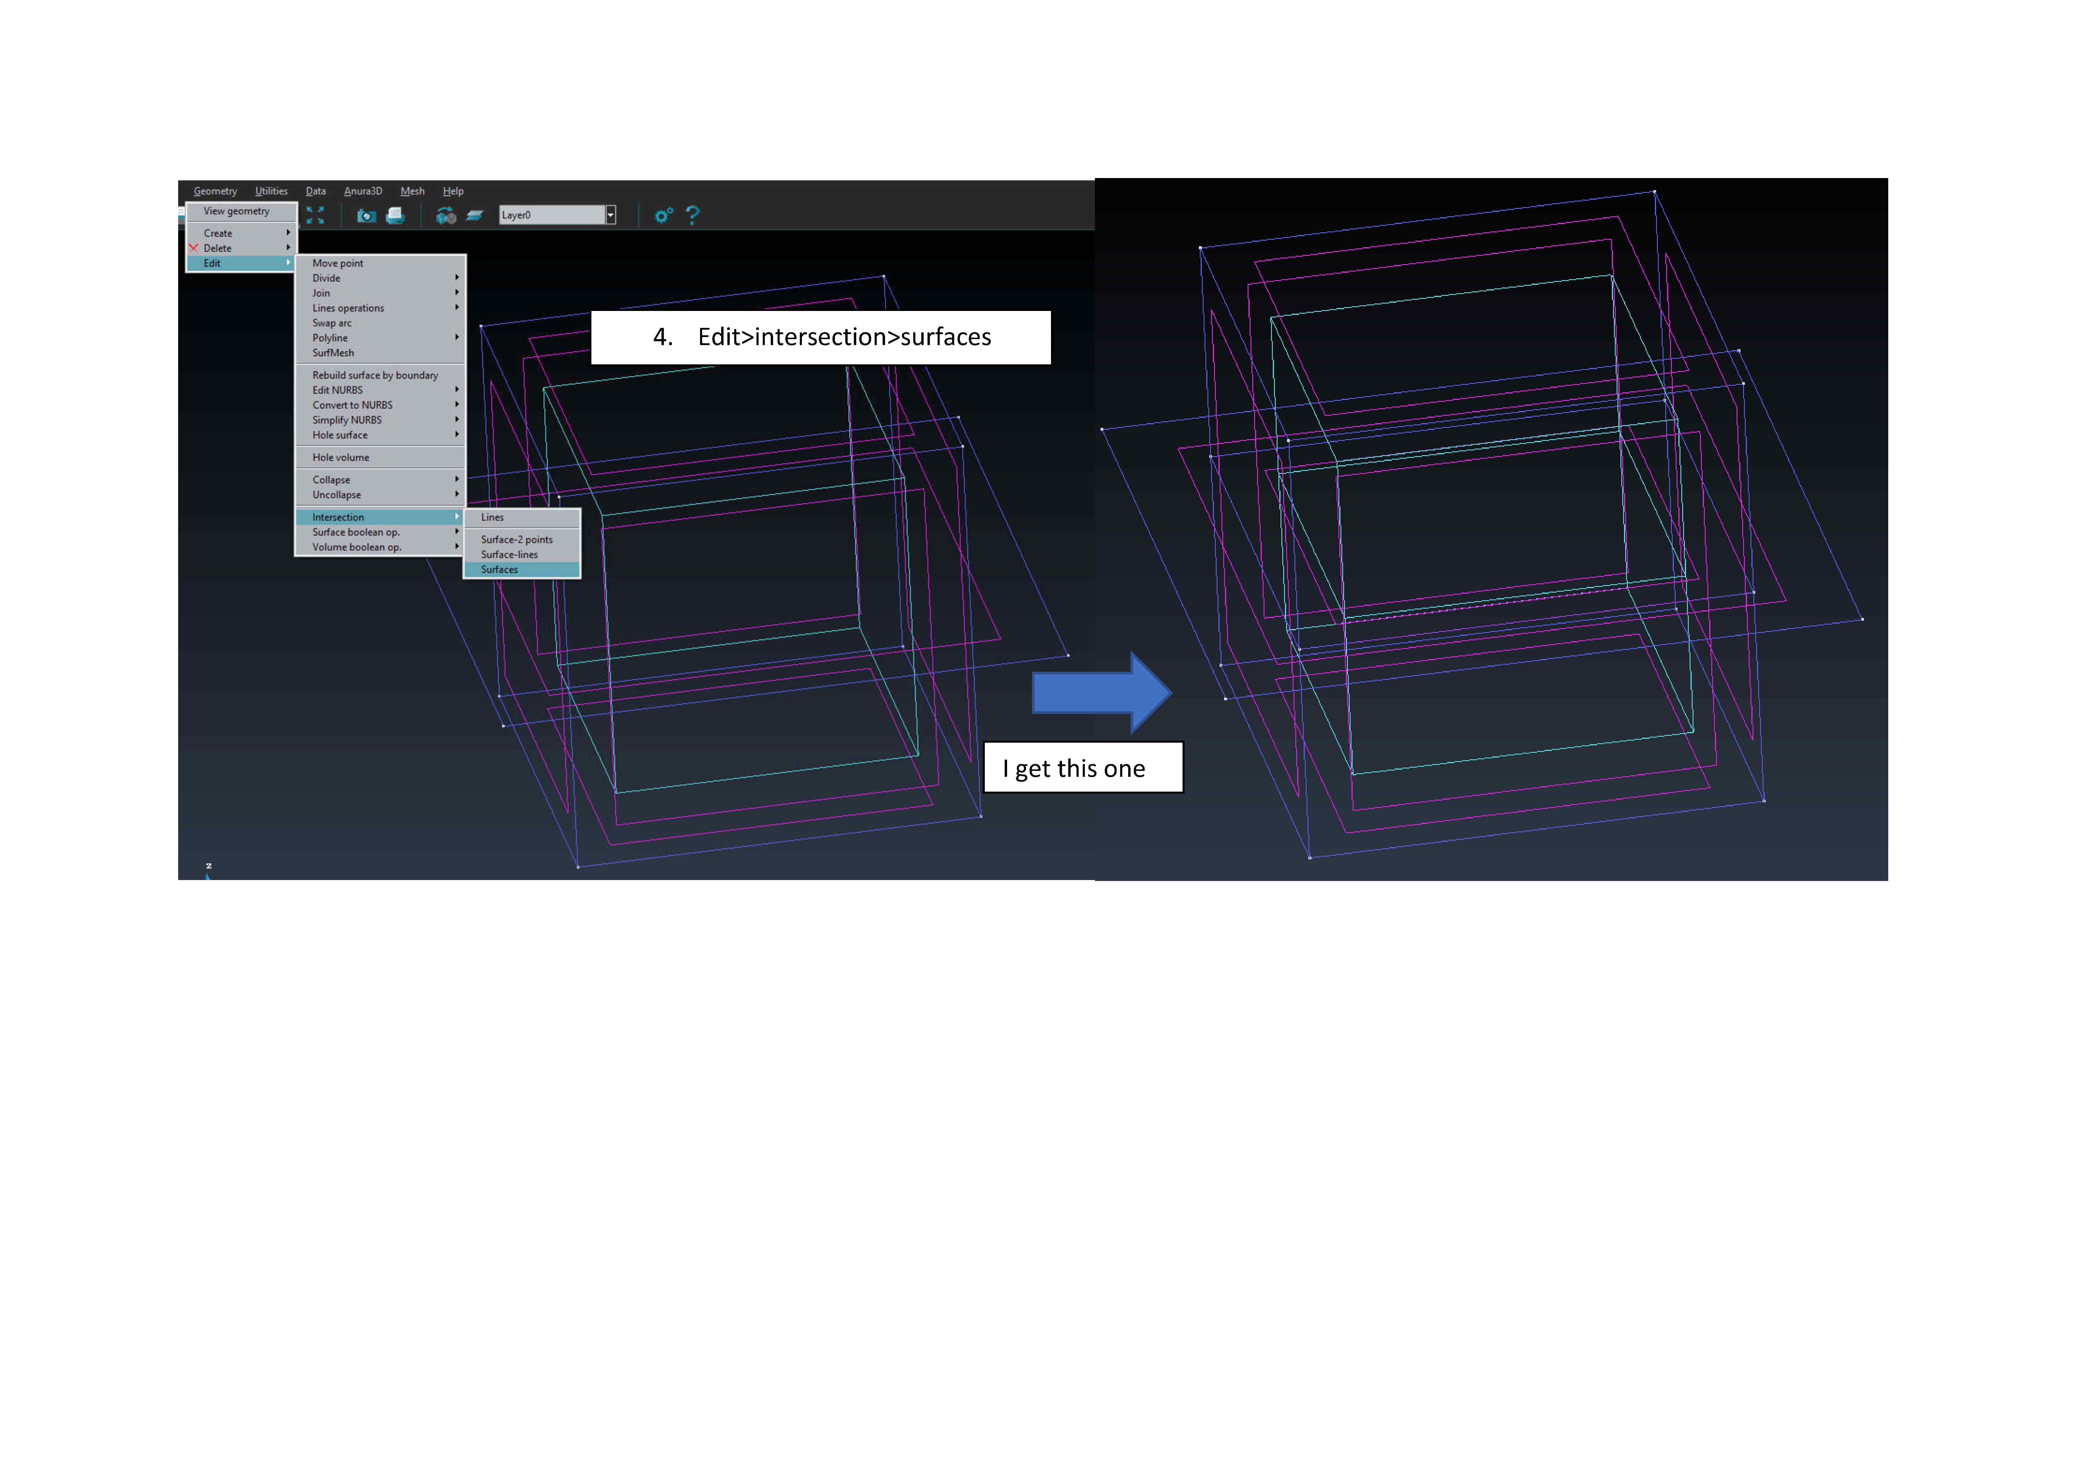Viewport: 2083px width, 1472px height.
Task: Open the Anura3D menu
Action: pos(363,191)
